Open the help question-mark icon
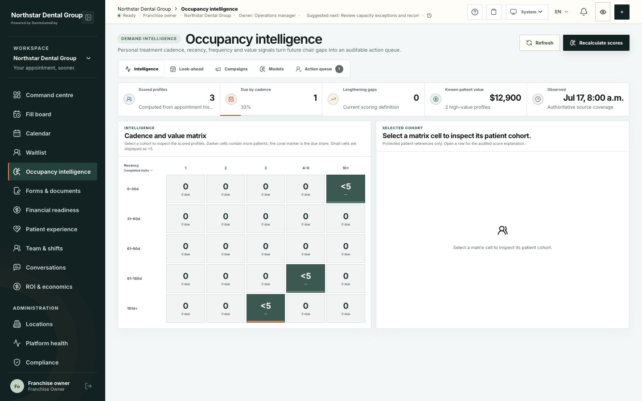Image resolution: width=642 pixels, height=401 pixels. click(475, 12)
